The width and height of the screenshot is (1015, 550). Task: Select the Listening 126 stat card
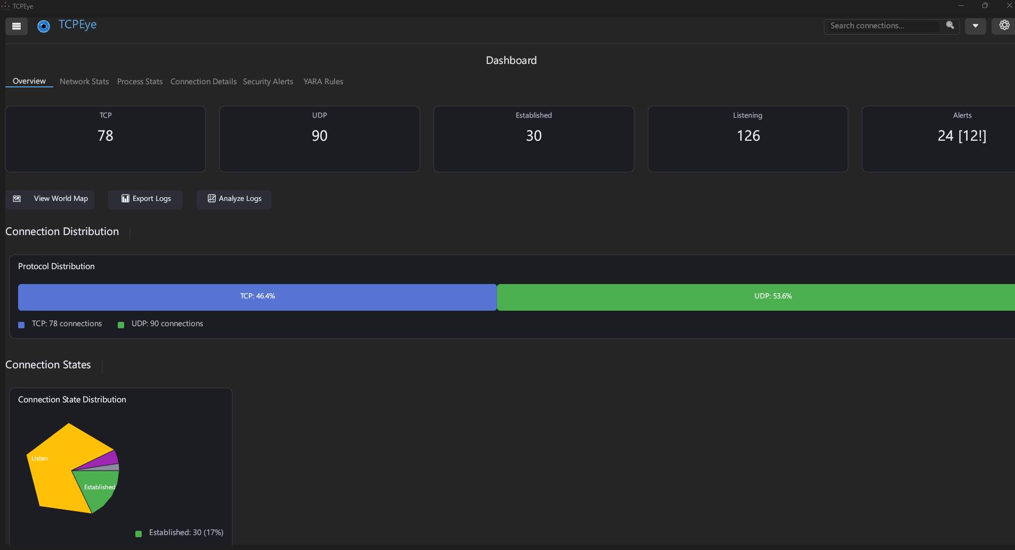click(748, 139)
